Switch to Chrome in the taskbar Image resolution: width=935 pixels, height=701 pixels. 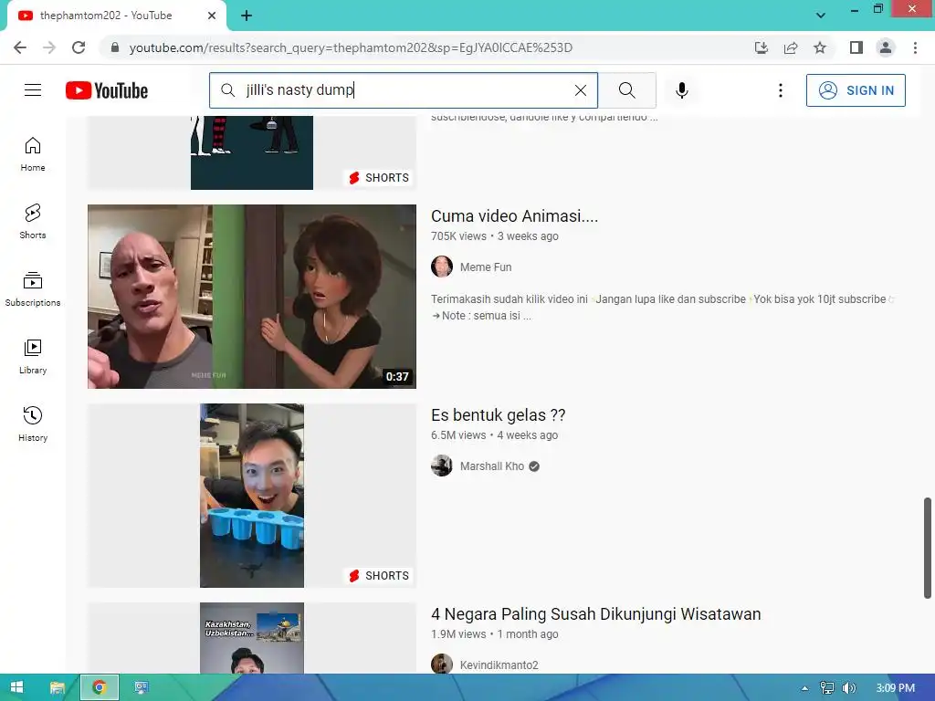tap(100, 687)
